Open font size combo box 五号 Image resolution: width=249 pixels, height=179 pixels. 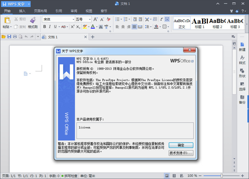tap(83, 19)
